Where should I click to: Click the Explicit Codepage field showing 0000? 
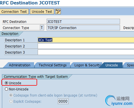click(x=63, y=101)
